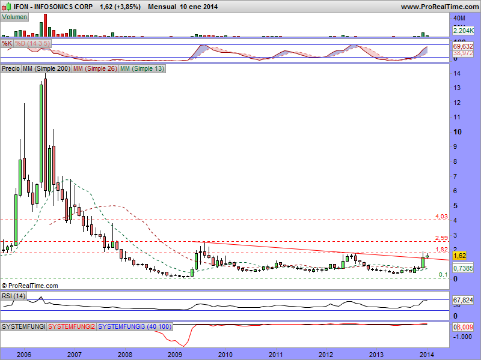Click 7 on the price axis
Image resolution: width=481 pixels, height=360 pixels.
click(455, 176)
